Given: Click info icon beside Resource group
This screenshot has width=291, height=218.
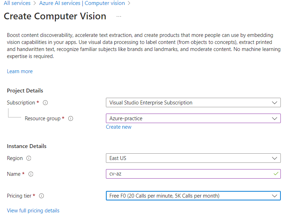Looking at the screenshot, I should coord(70,119).
